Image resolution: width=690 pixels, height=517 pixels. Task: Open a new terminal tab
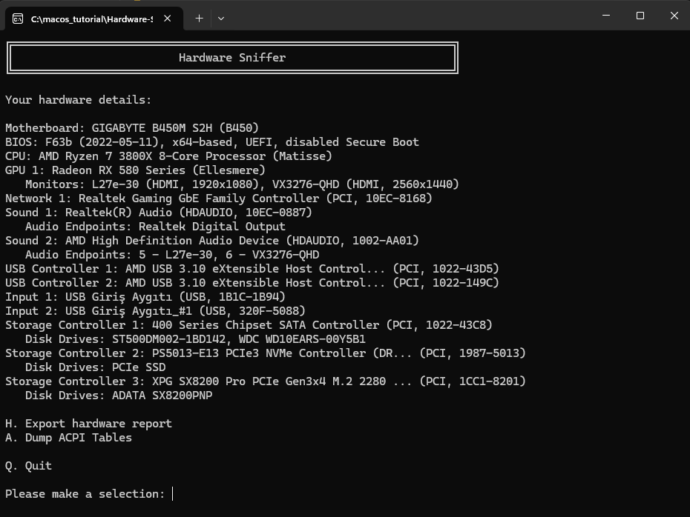pyautogui.click(x=199, y=19)
